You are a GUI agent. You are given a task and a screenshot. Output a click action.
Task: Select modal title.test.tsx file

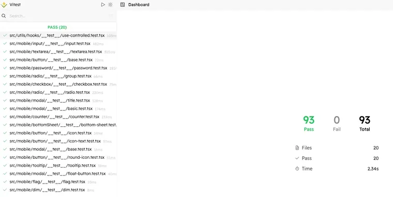click(x=58, y=101)
